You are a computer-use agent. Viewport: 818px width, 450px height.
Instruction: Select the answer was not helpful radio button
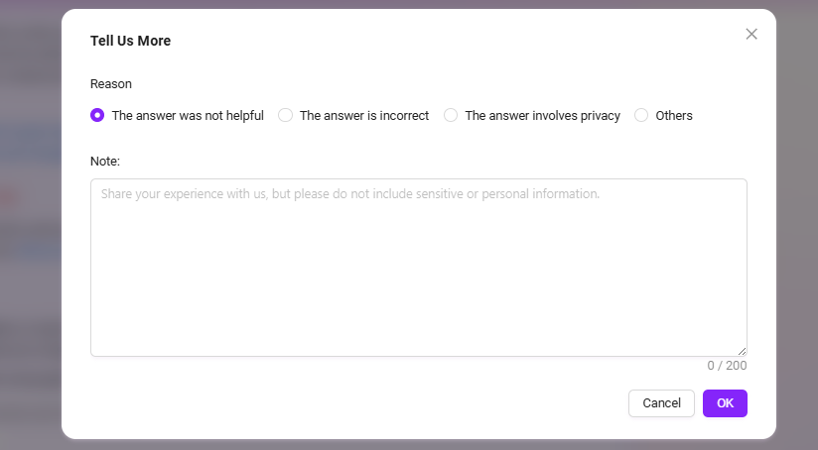pyautogui.click(x=97, y=115)
